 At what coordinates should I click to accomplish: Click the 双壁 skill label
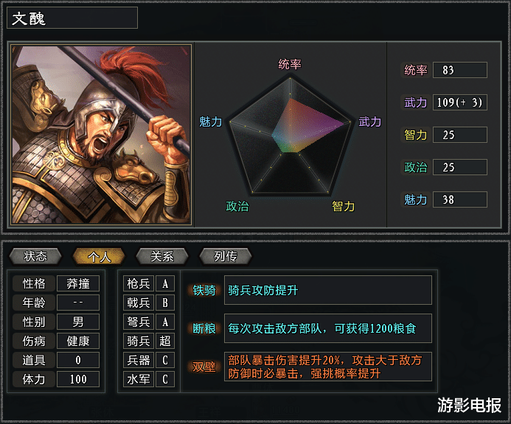204,367
